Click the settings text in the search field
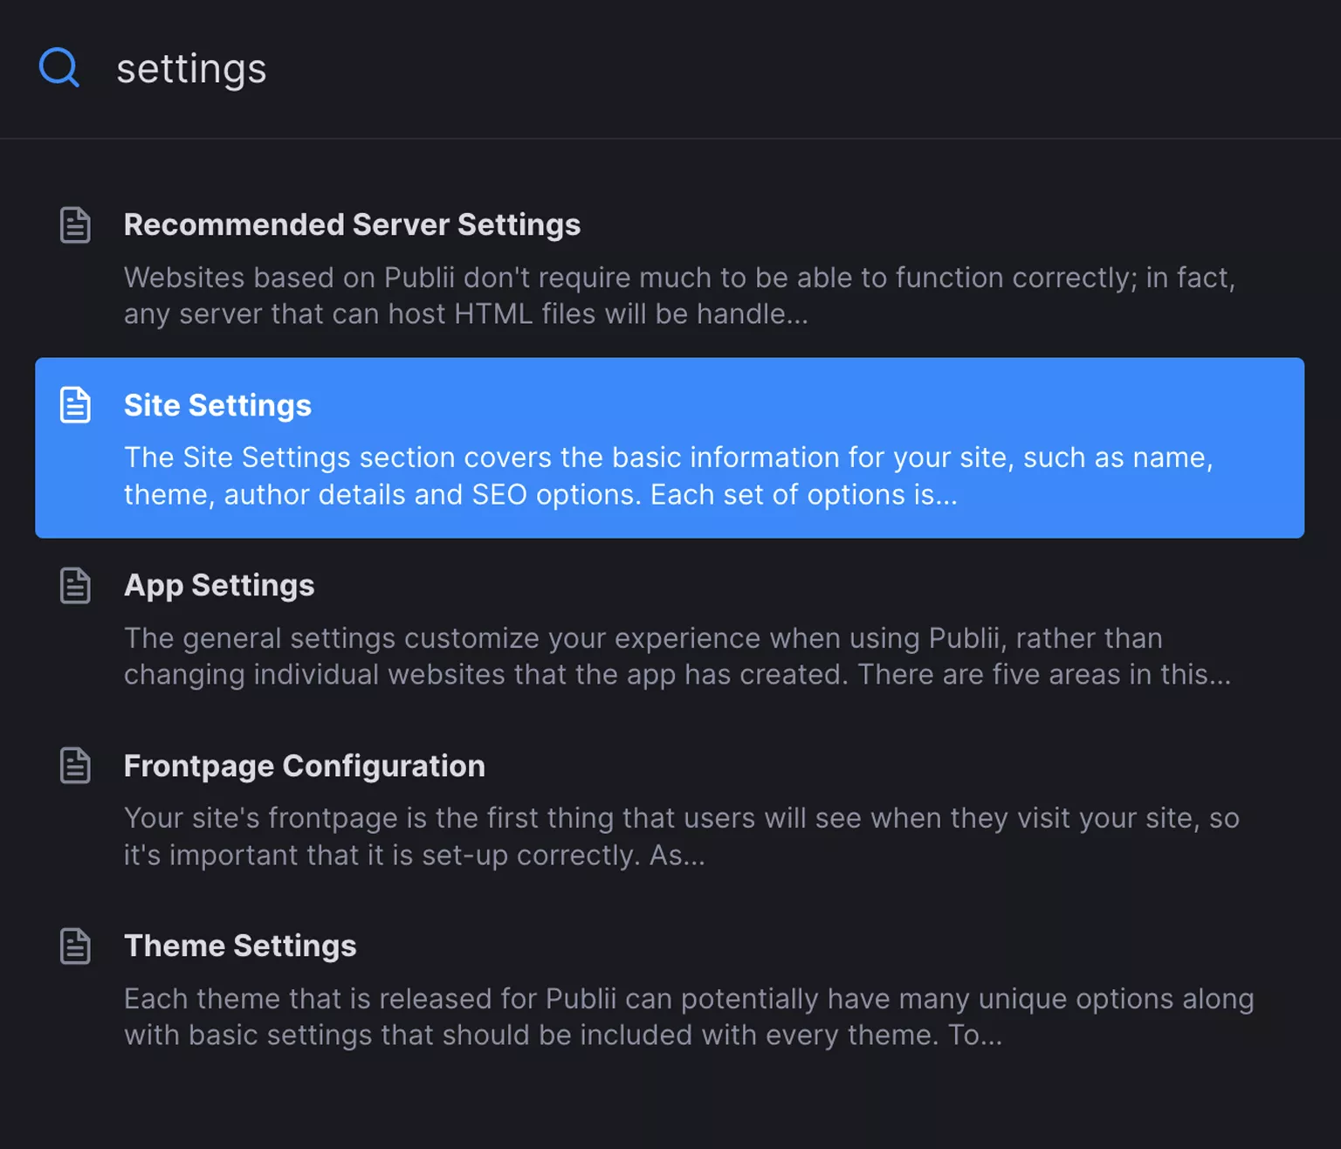Screen dimensions: 1341x1149 (191, 68)
